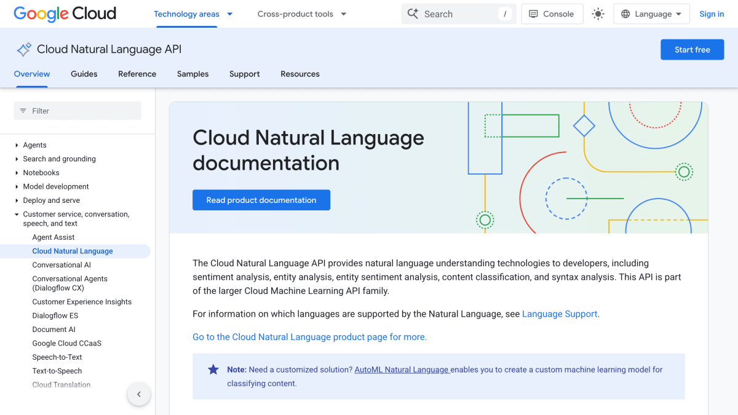Expand the Model development section
This screenshot has width=738, height=415.
[x=17, y=186]
